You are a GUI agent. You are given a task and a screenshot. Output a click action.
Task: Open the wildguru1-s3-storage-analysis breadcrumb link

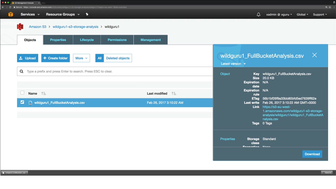point(75,27)
